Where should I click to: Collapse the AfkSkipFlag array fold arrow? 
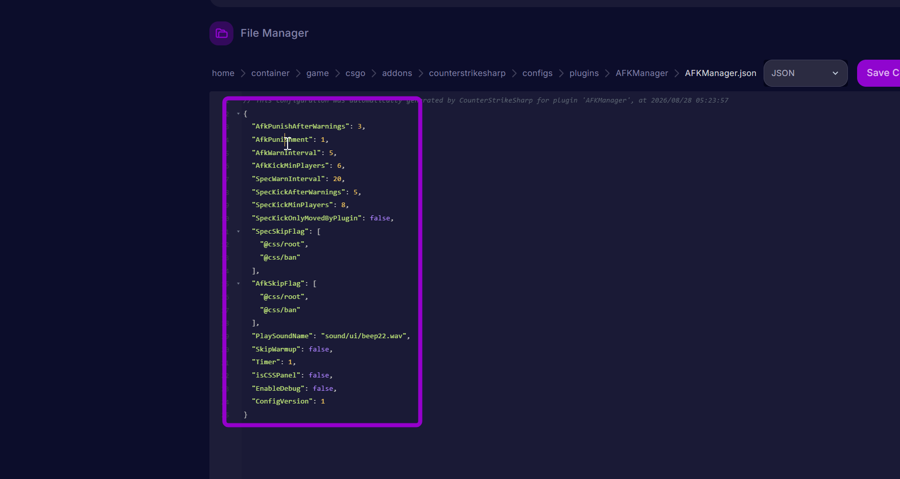click(238, 284)
